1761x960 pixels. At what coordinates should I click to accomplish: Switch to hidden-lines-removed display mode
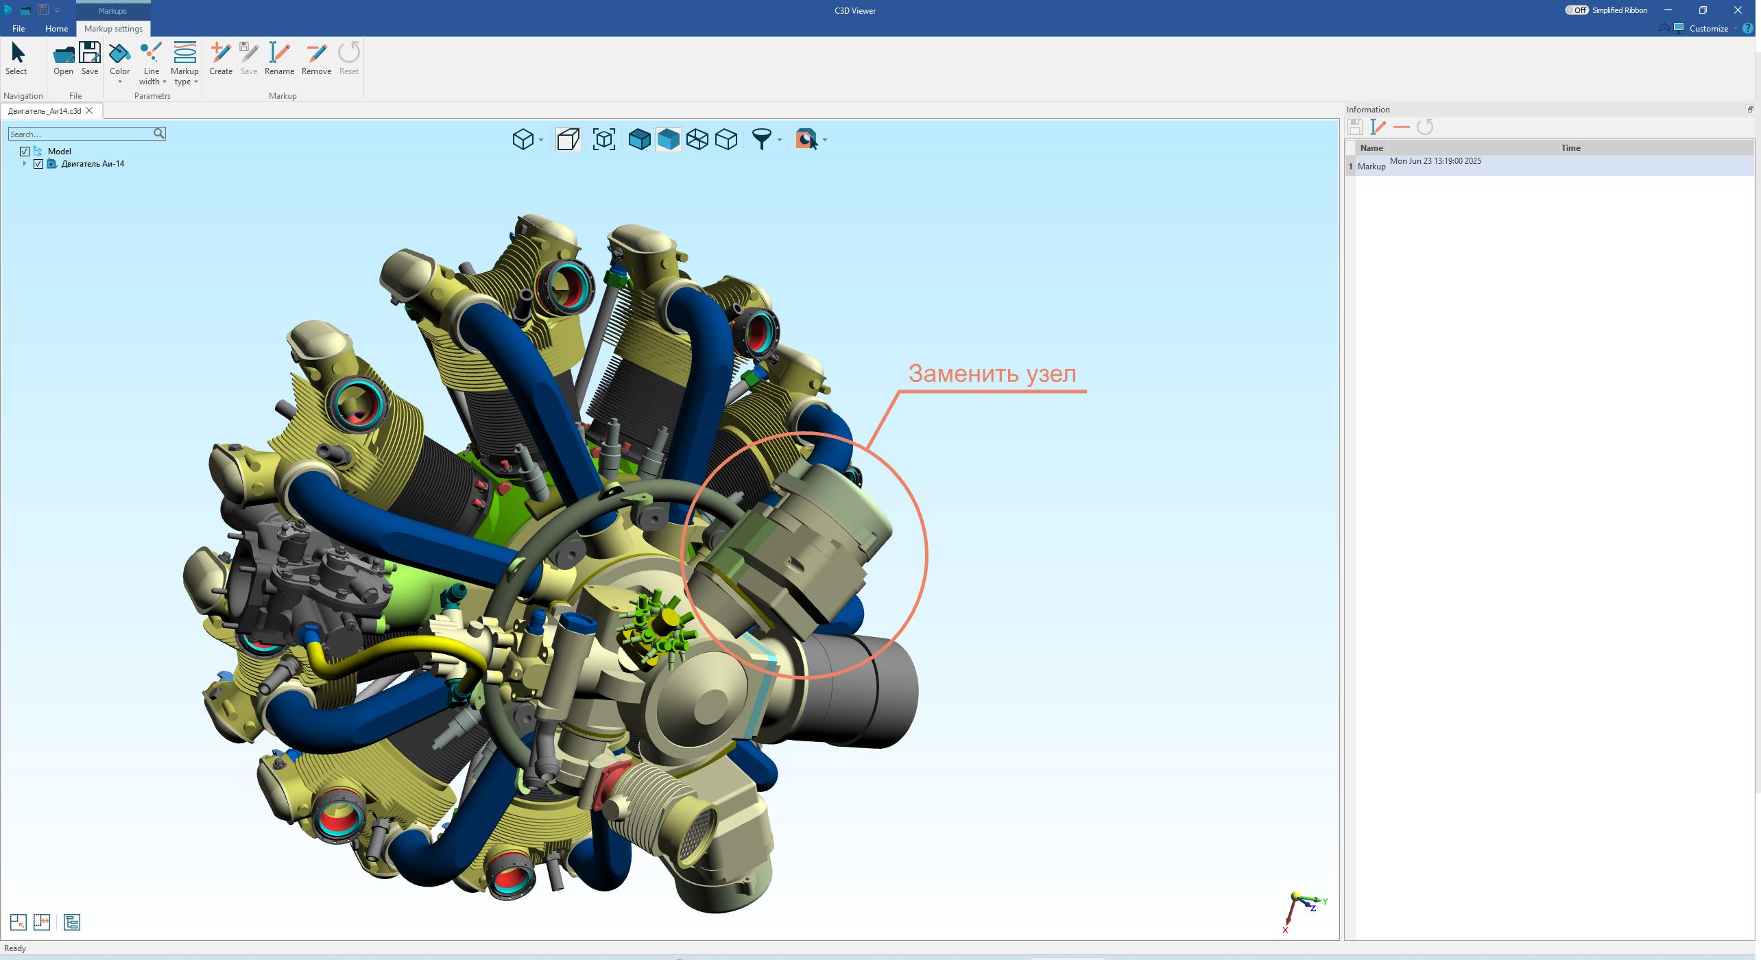726,140
